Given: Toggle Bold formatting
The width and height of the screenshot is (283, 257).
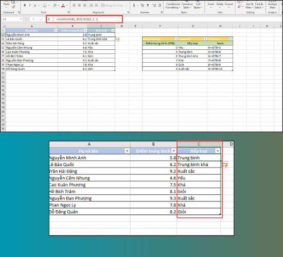Looking at the screenshot, I should coord(25,6).
